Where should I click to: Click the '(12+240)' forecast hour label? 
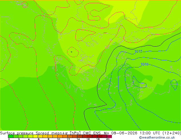coord(172,133)
